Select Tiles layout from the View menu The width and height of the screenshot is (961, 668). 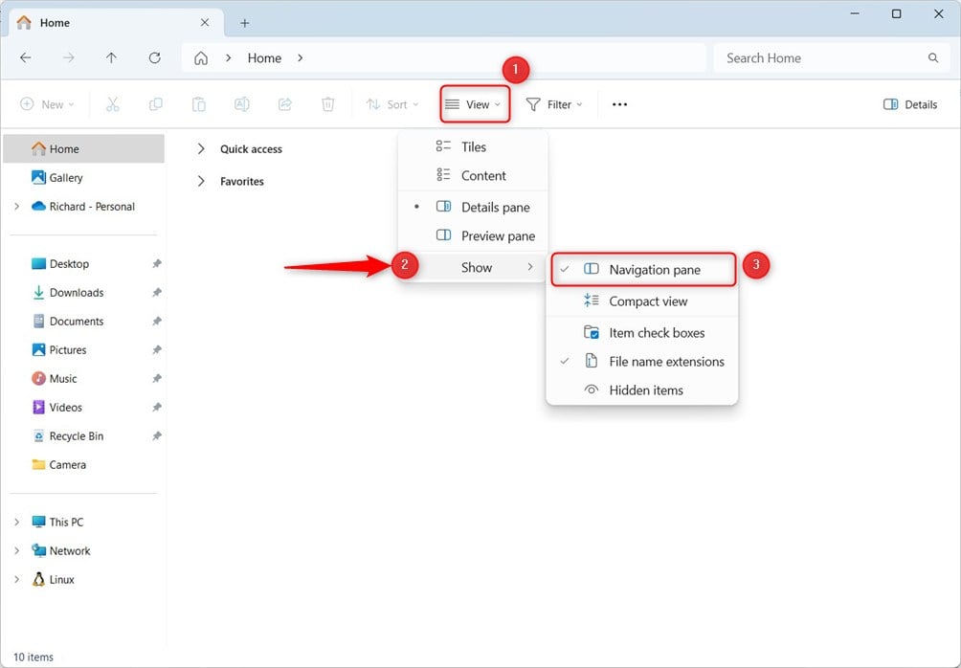click(473, 147)
